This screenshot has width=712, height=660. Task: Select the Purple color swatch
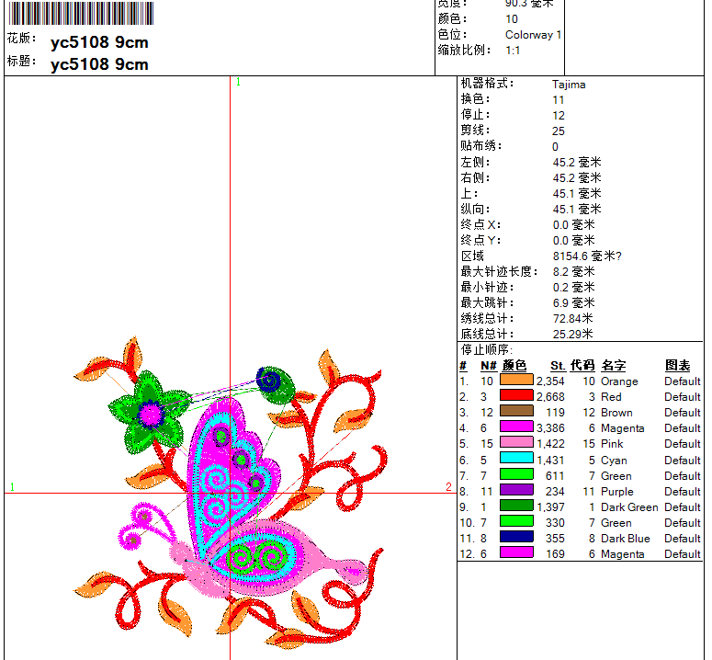click(x=516, y=491)
